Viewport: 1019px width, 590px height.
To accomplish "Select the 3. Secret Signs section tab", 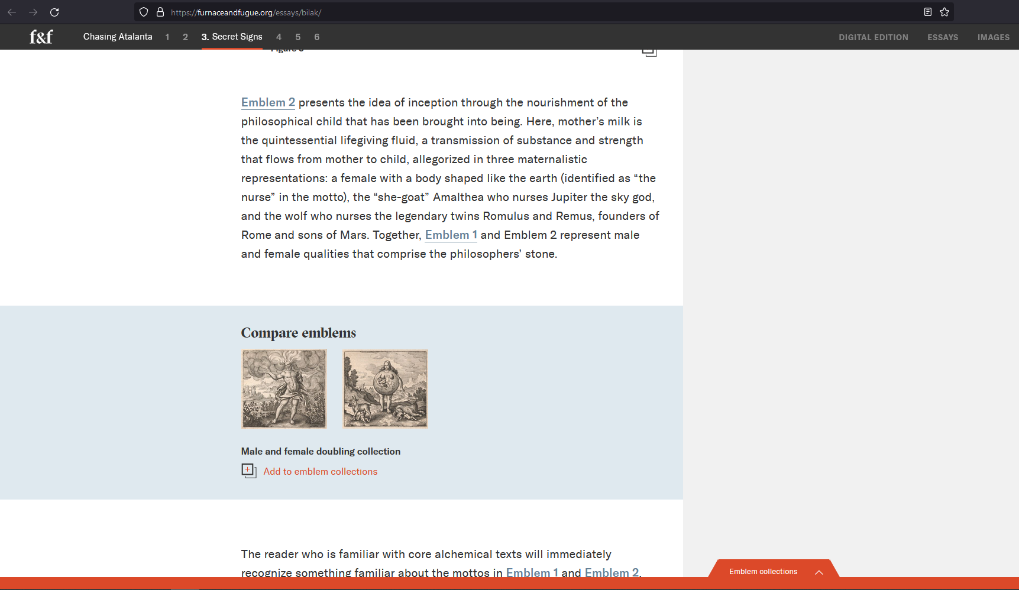I will 232,37.
